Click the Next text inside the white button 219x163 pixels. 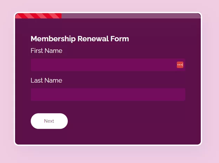click(x=49, y=121)
